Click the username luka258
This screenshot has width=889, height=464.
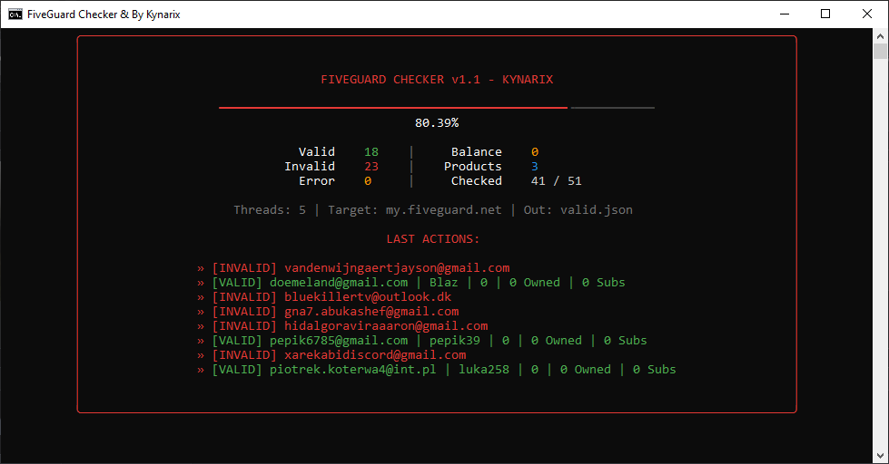[x=484, y=370]
